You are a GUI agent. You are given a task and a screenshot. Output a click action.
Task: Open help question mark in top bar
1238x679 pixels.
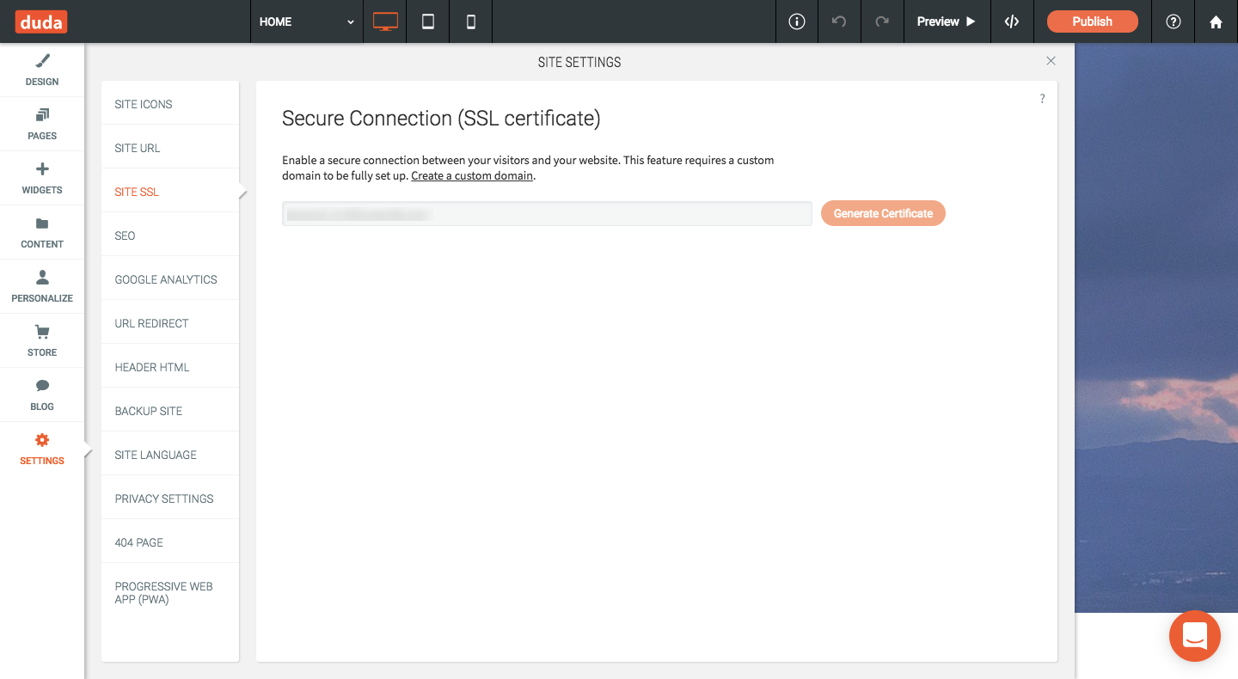[x=1174, y=21]
